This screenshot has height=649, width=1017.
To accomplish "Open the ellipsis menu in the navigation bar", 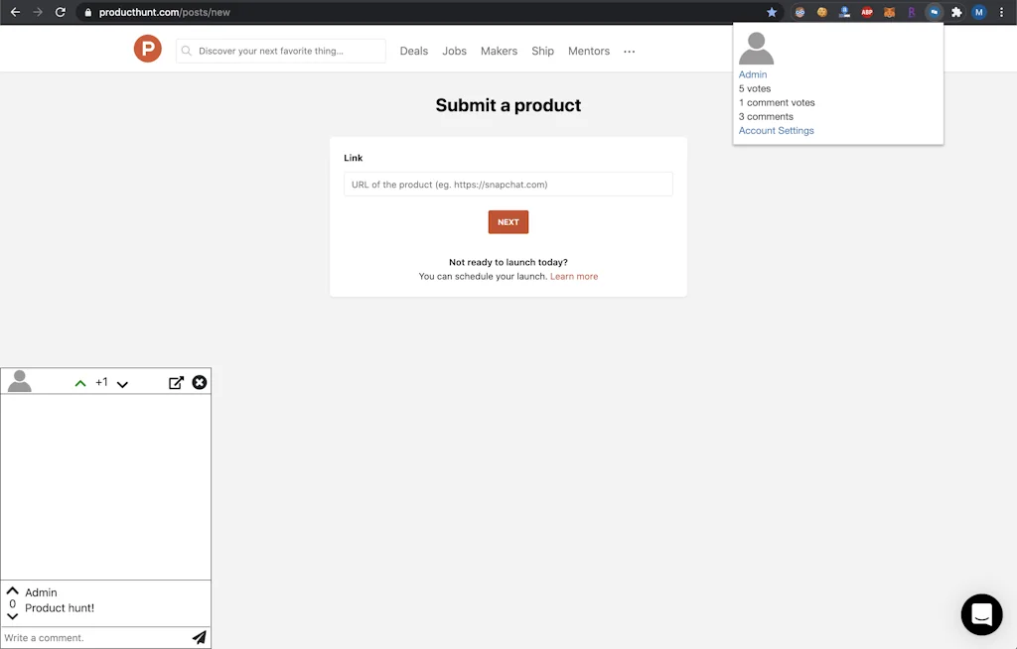I will (629, 51).
